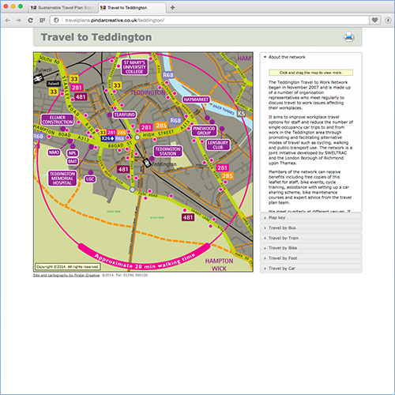
Task: Click the 285 orange bus badge on High Street
Action: 161,126
